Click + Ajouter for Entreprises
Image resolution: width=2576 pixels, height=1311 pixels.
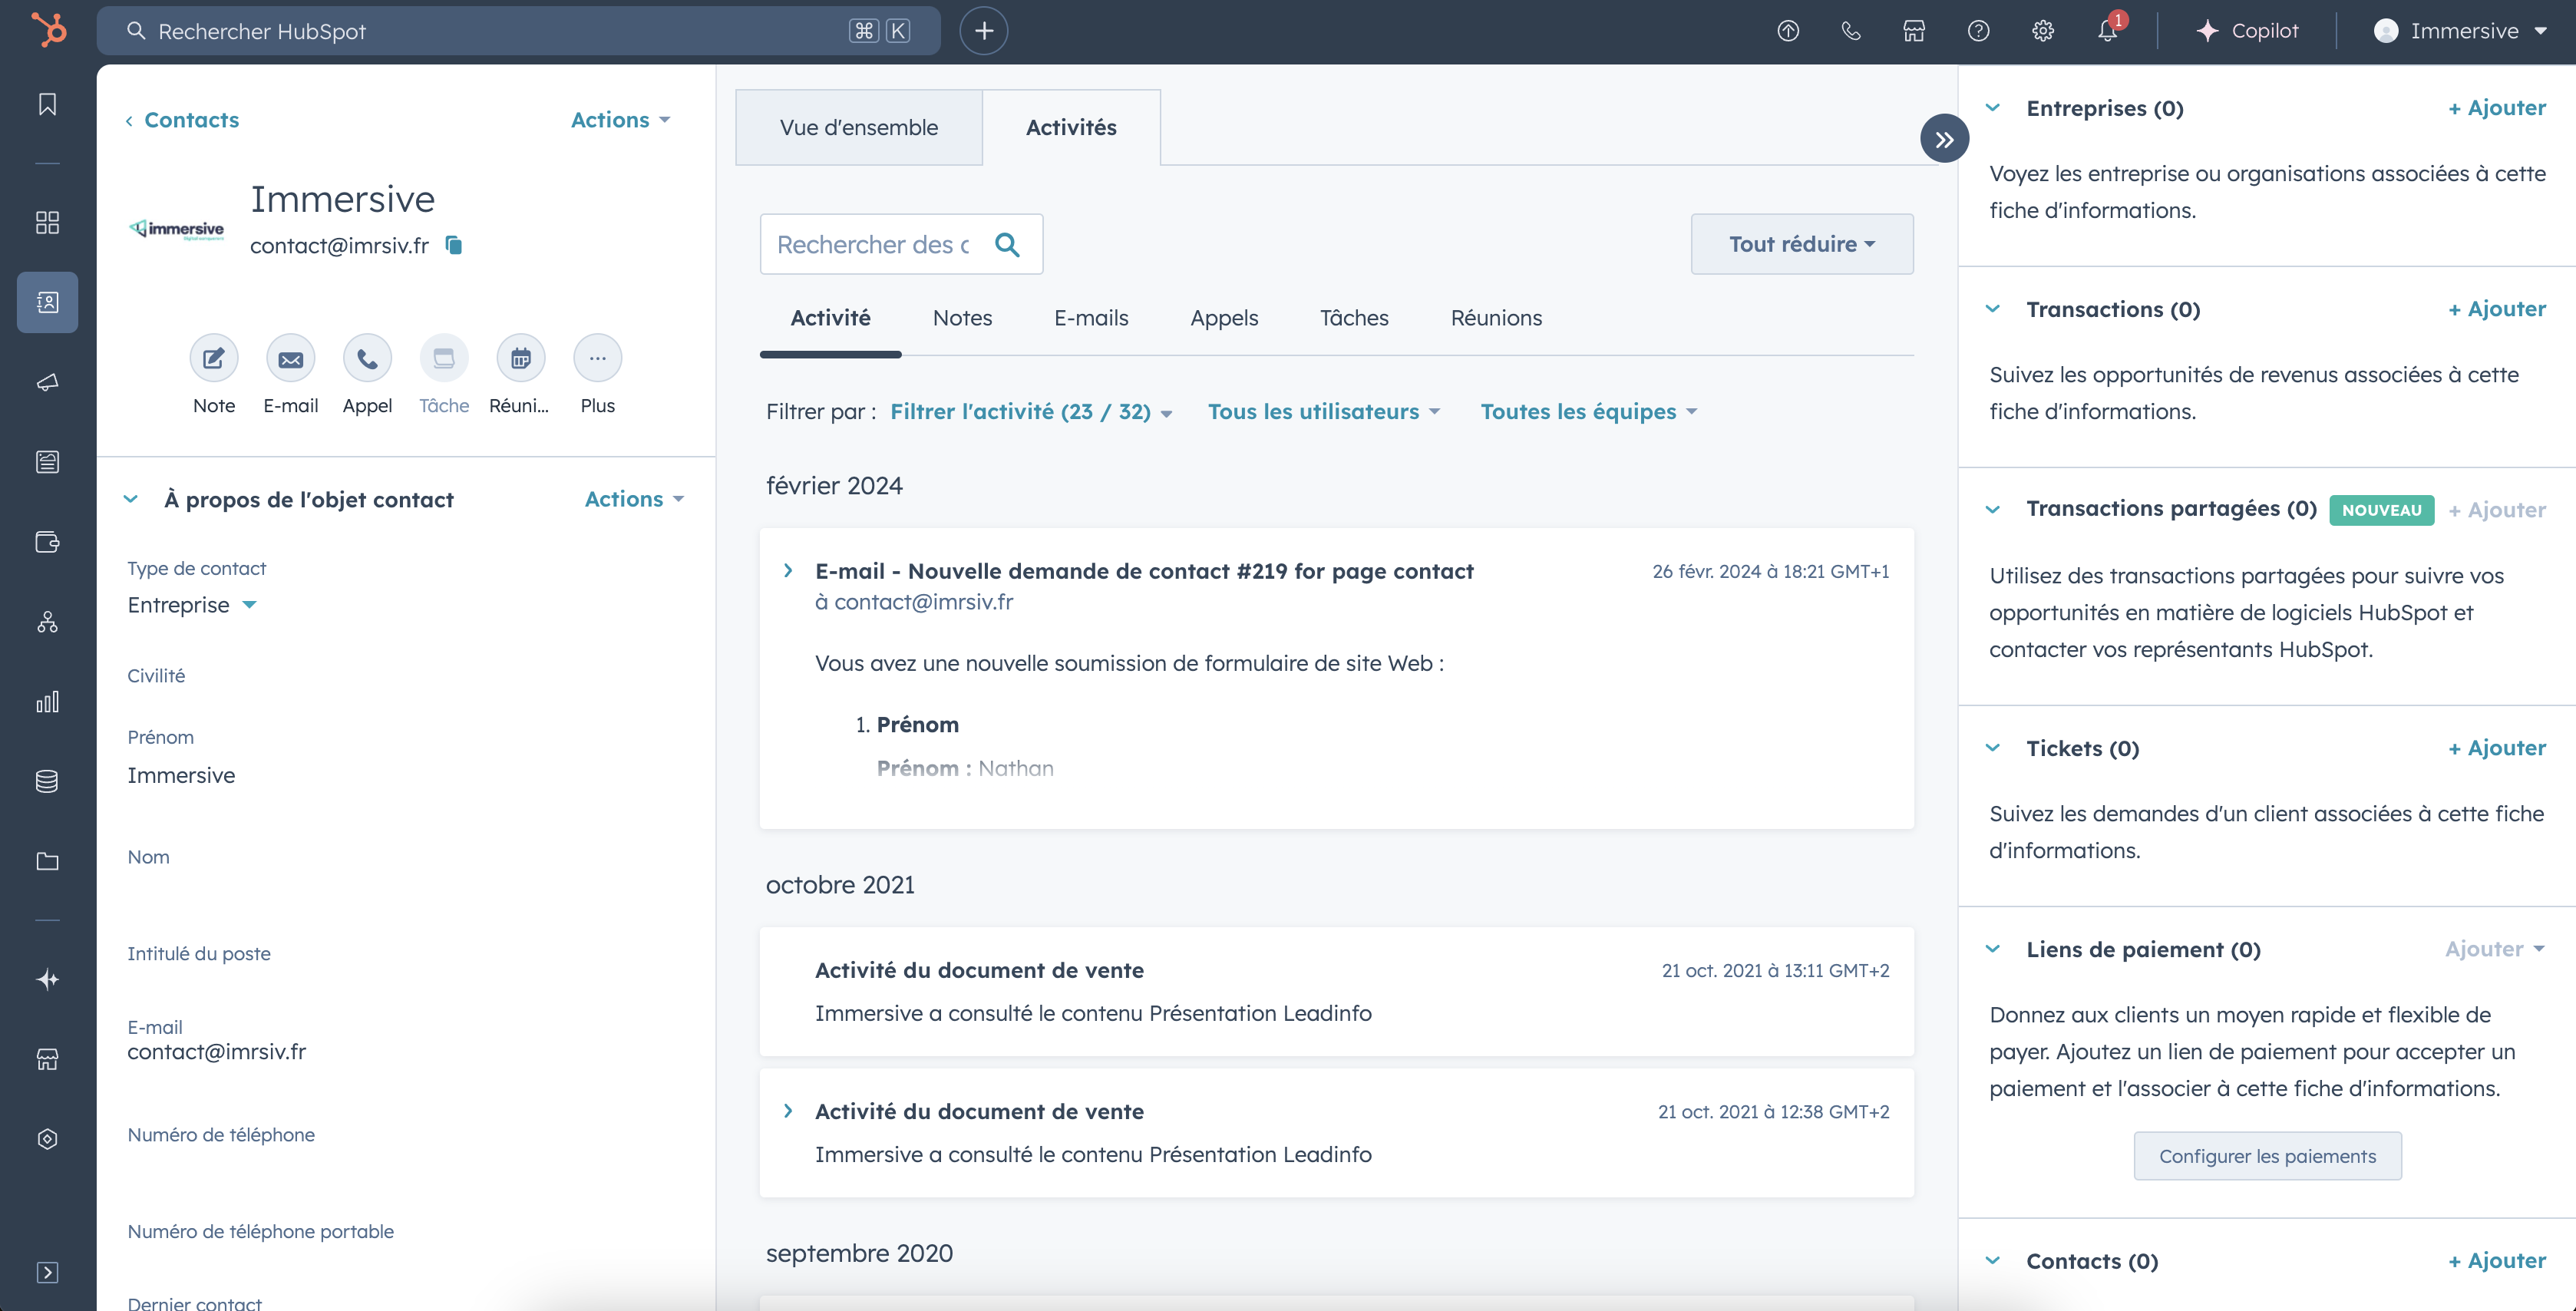pos(2497,108)
